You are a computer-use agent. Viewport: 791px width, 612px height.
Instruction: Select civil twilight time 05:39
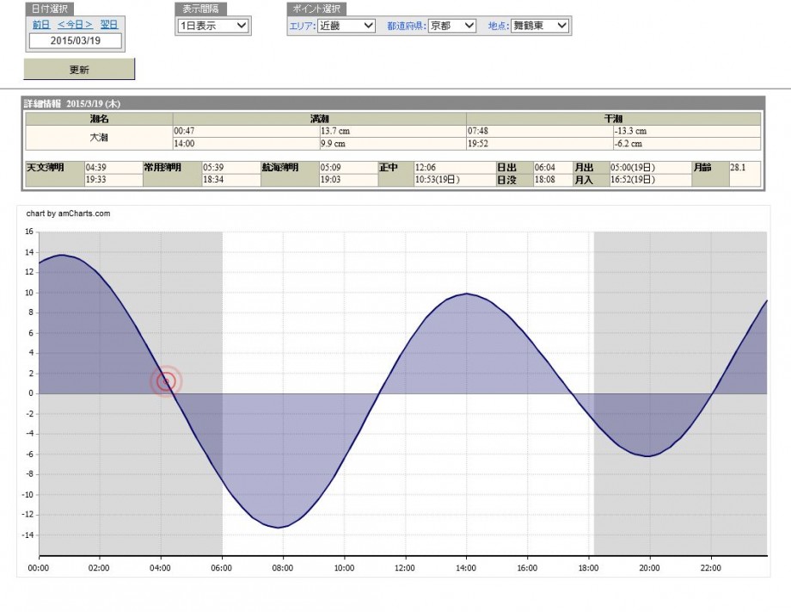pos(231,168)
